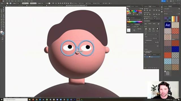The height and width of the screenshot is (101, 181).
Task: Choose the Extrude 3D type icon
Action: [x=150, y=29]
